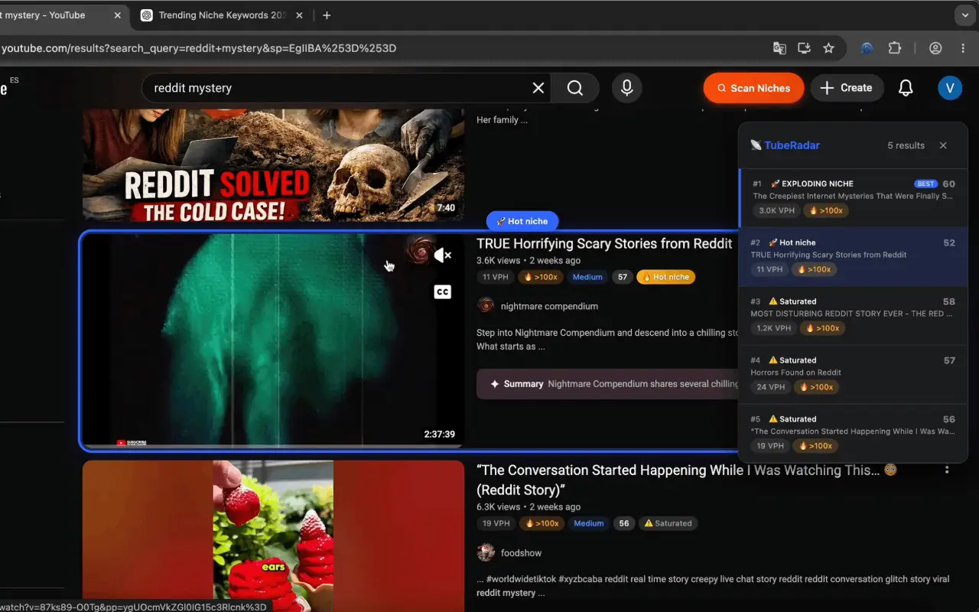Open The Conversation Started Happening video title
979x612 pixels.
[686, 480]
